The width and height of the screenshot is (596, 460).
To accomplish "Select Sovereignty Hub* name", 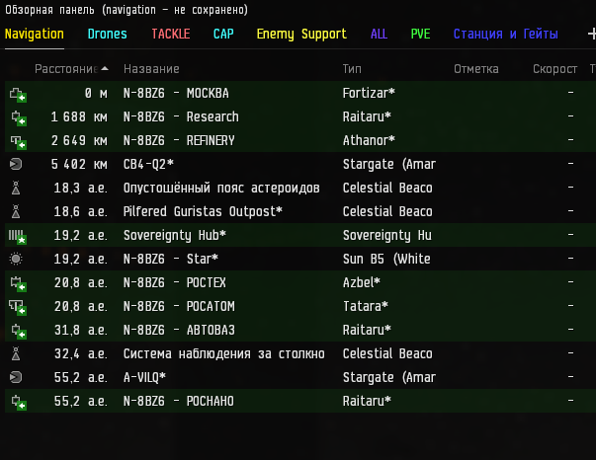I will tap(175, 235).
